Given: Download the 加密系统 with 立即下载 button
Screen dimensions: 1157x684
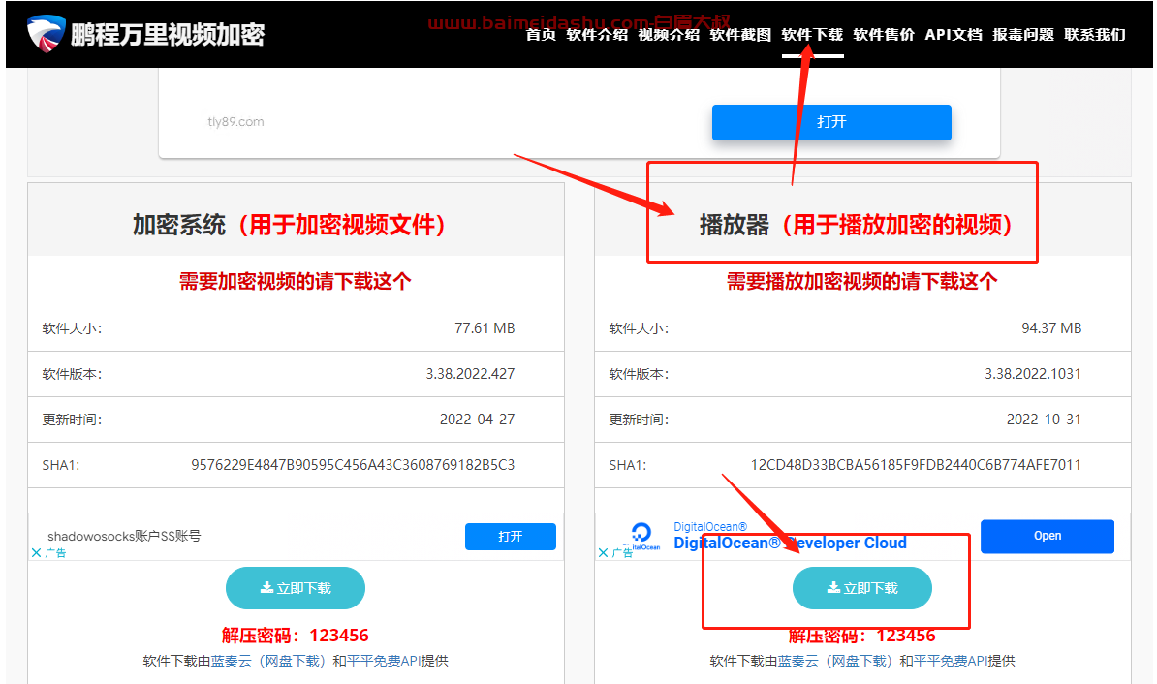Looking at the screenshot, I should [x=296, y=588].
